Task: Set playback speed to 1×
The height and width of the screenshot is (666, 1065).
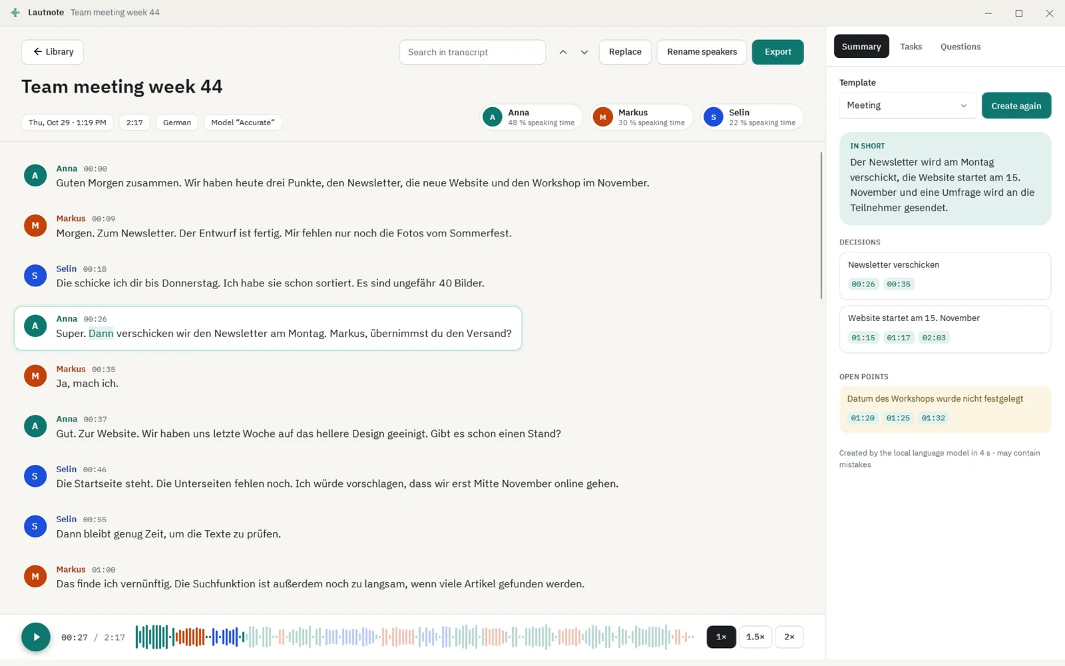Action: (x=722, y=637)
